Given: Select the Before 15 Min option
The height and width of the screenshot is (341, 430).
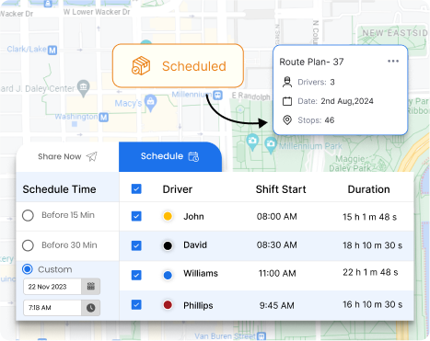Looking at the screenshot, I should 28,215.
